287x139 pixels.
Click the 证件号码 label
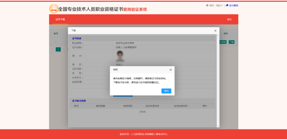(78, 69)
